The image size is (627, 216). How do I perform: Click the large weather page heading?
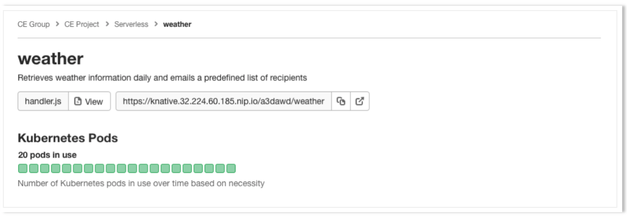pyautogui.click(x=51, y=59)
